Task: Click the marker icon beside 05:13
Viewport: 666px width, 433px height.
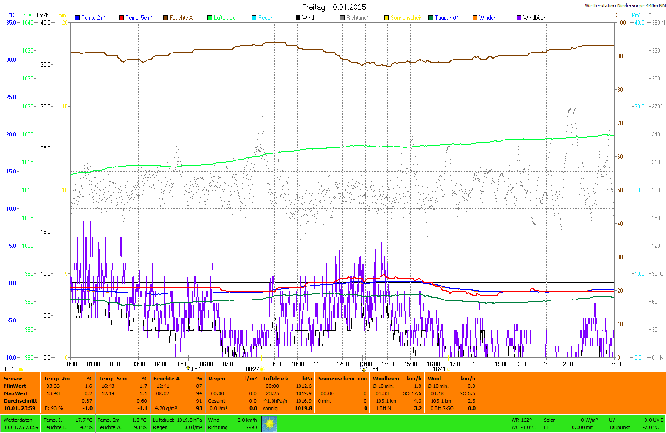Action: pyautogui.click(x=188, y=369)
